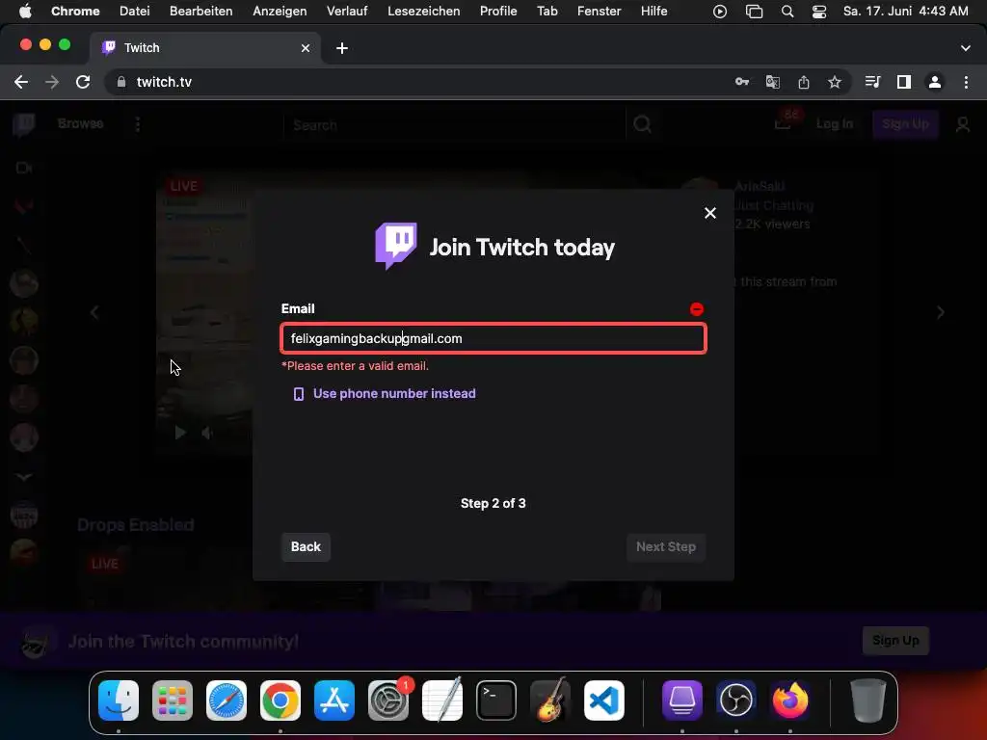The width and height of the screenshot is (987, 740).
Task: Open Firefox from the dock
Action: point(790,700)
